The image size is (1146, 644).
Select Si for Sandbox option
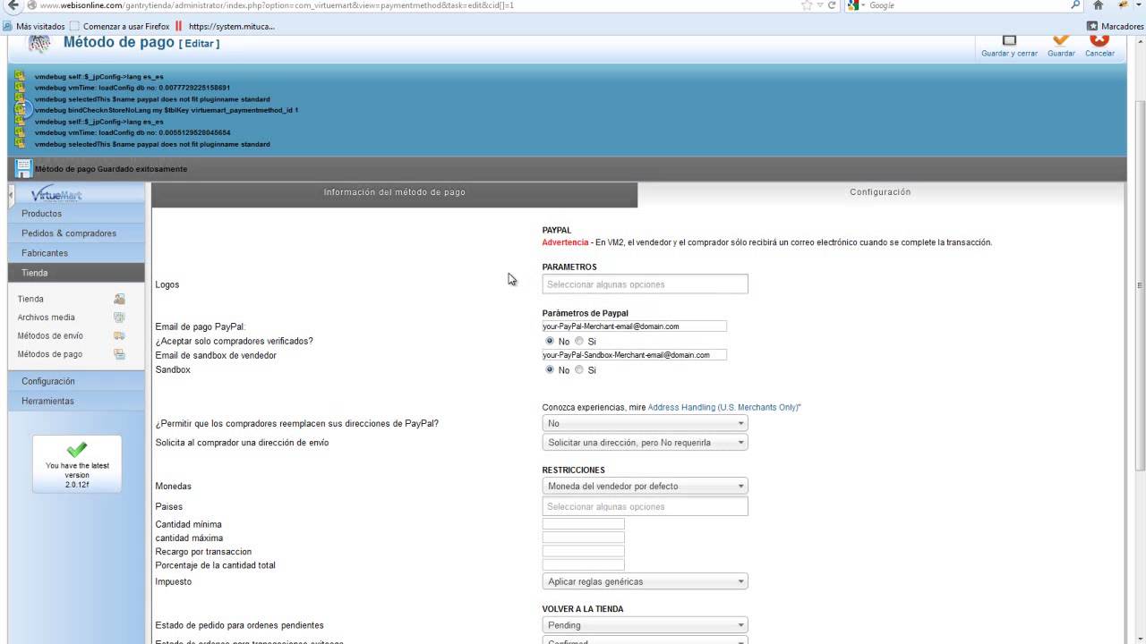(x=579, y=369)
